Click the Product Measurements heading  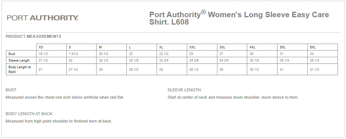click(33, 36)
